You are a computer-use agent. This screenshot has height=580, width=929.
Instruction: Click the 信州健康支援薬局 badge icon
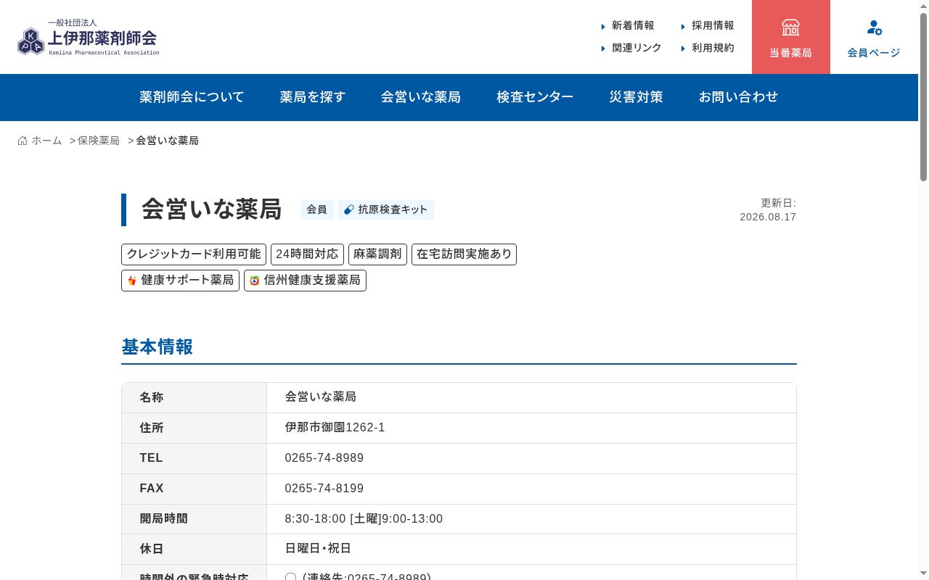[x=255, y=281]
